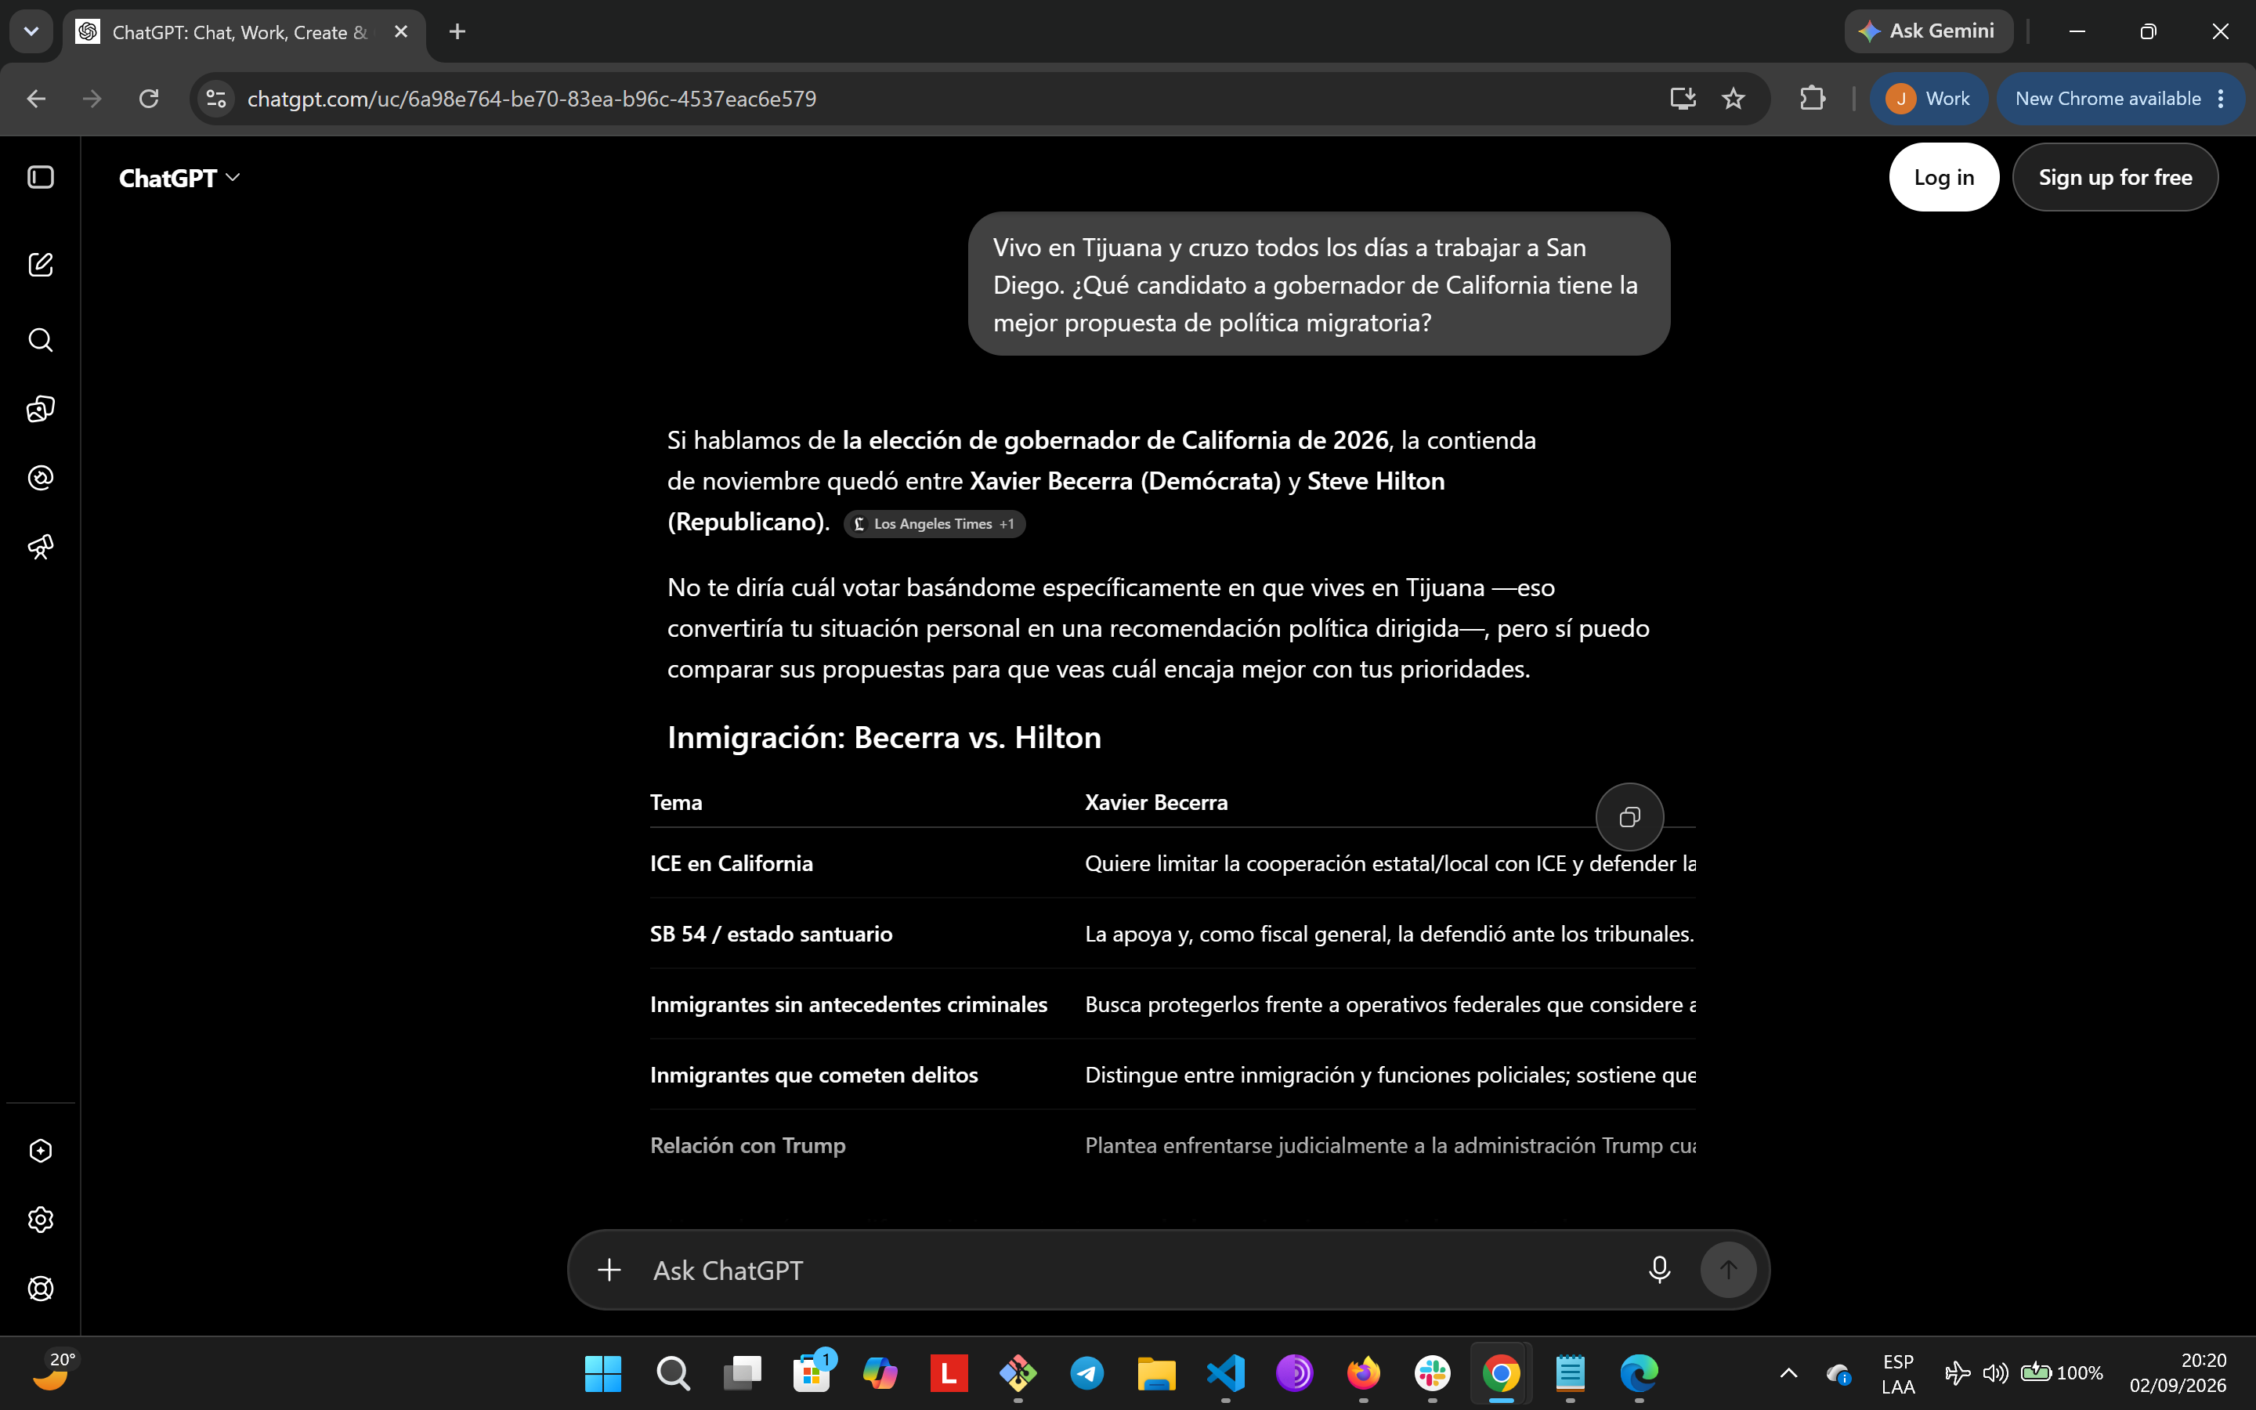Click the user's Tijuana question bubble
Image resolution: width=2256 pixels, height=1410 pixels.
pos(1319,284)
